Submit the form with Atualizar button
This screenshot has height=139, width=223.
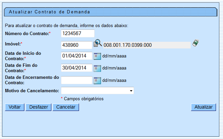203,107
